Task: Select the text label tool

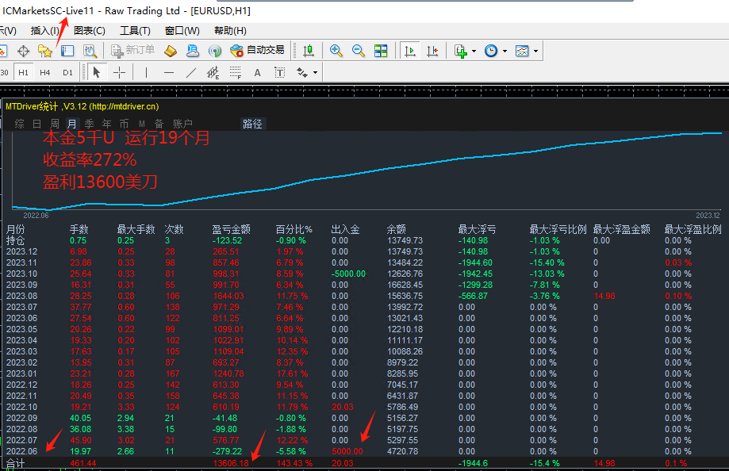Action: (x=279, y=72)
